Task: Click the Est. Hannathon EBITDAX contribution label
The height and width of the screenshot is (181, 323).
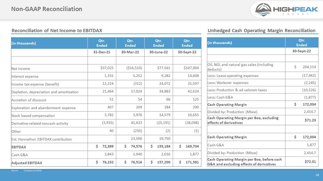Action: click(42, 139)
